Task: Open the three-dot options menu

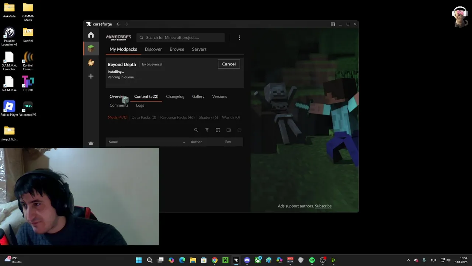Action: point(239,38)
